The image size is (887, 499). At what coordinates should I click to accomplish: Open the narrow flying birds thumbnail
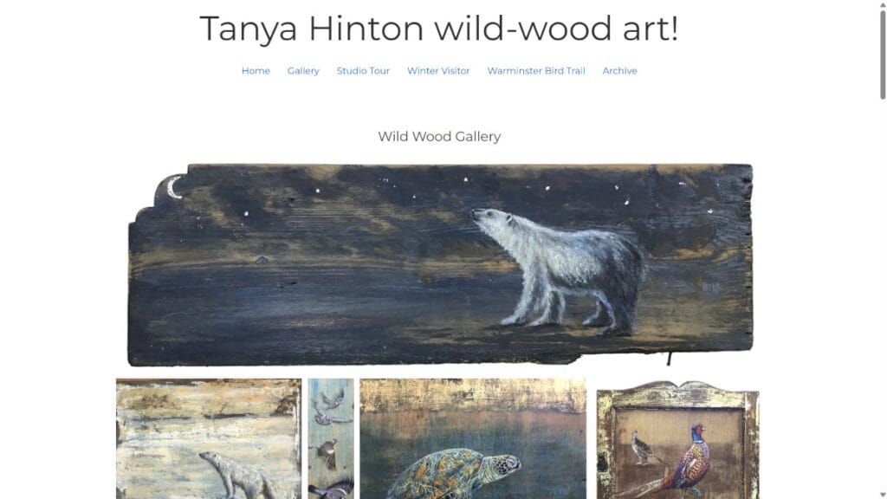coord(331,438)
